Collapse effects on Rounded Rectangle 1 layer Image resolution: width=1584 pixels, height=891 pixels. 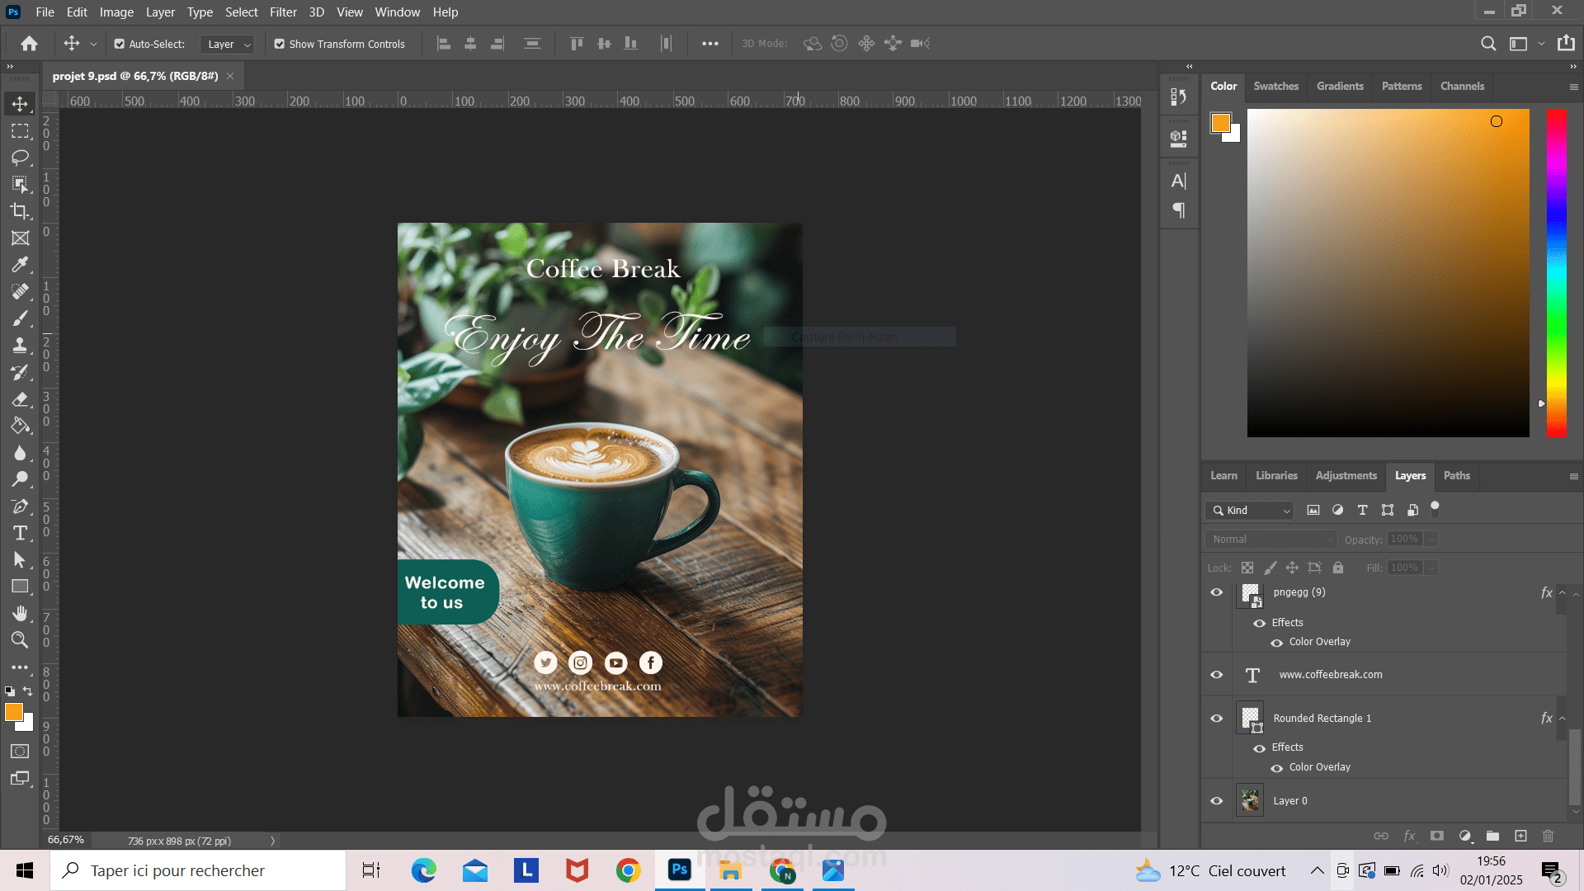[1562, 719]
